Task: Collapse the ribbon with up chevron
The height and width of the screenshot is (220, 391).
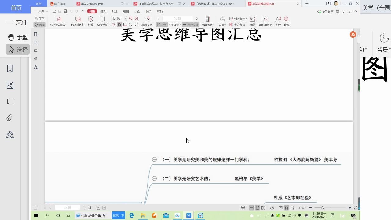Action: tap(355, 11)
